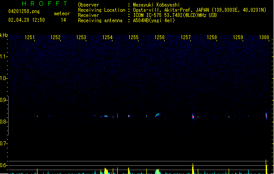Click the strong meteor echo near 1257
The height and width of the screenshot is (174, 274).
[193, 117]
